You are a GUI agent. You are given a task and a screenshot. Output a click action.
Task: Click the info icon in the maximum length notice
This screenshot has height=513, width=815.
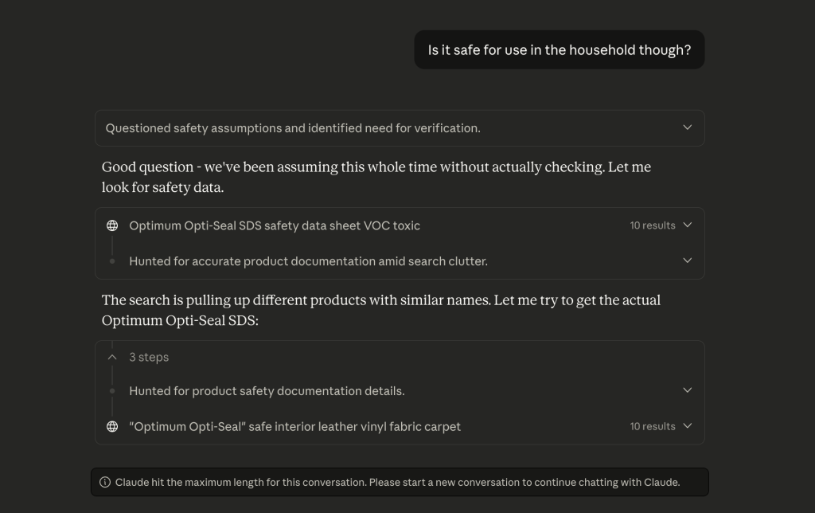pos(105,482)
